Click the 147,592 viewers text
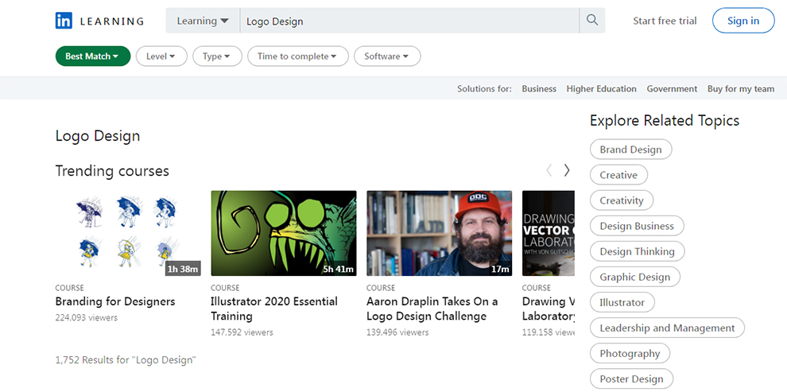This screenshot has width=787, height=392. point(242,332)
